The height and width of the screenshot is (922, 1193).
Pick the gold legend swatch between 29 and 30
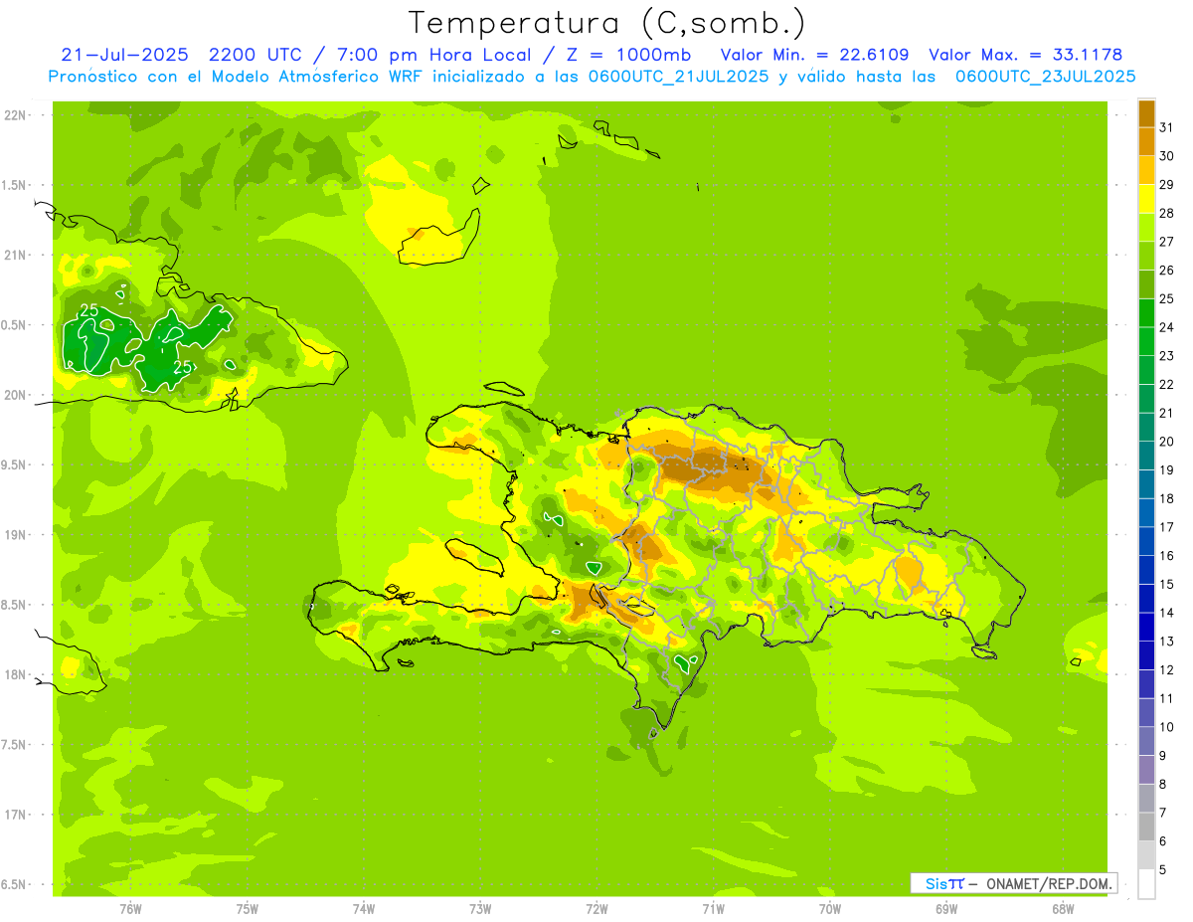tap(1146, 171)
